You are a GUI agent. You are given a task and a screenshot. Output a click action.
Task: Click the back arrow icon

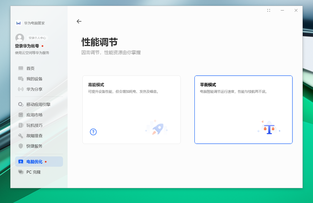tap(79, 22)
